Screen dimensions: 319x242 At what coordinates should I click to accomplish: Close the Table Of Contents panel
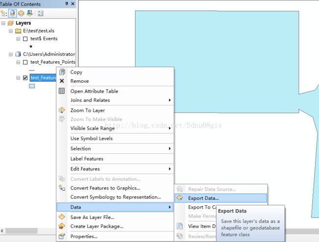(x=73, y=3)
